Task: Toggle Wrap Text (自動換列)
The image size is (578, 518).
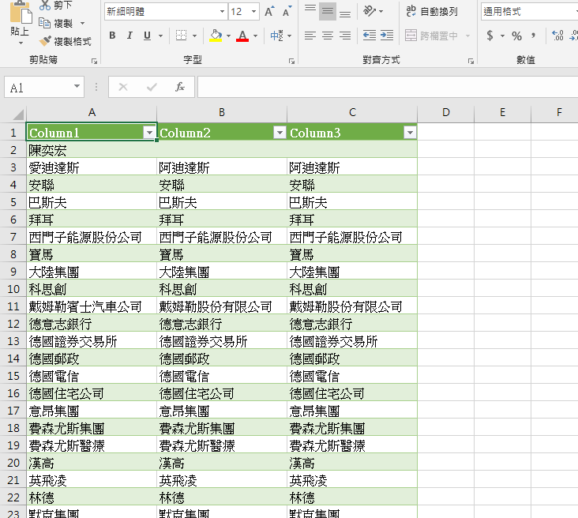Action: pyautogui.click(x=432, y=11)
